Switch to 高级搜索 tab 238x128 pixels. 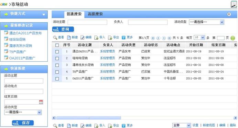pos(95,14)
